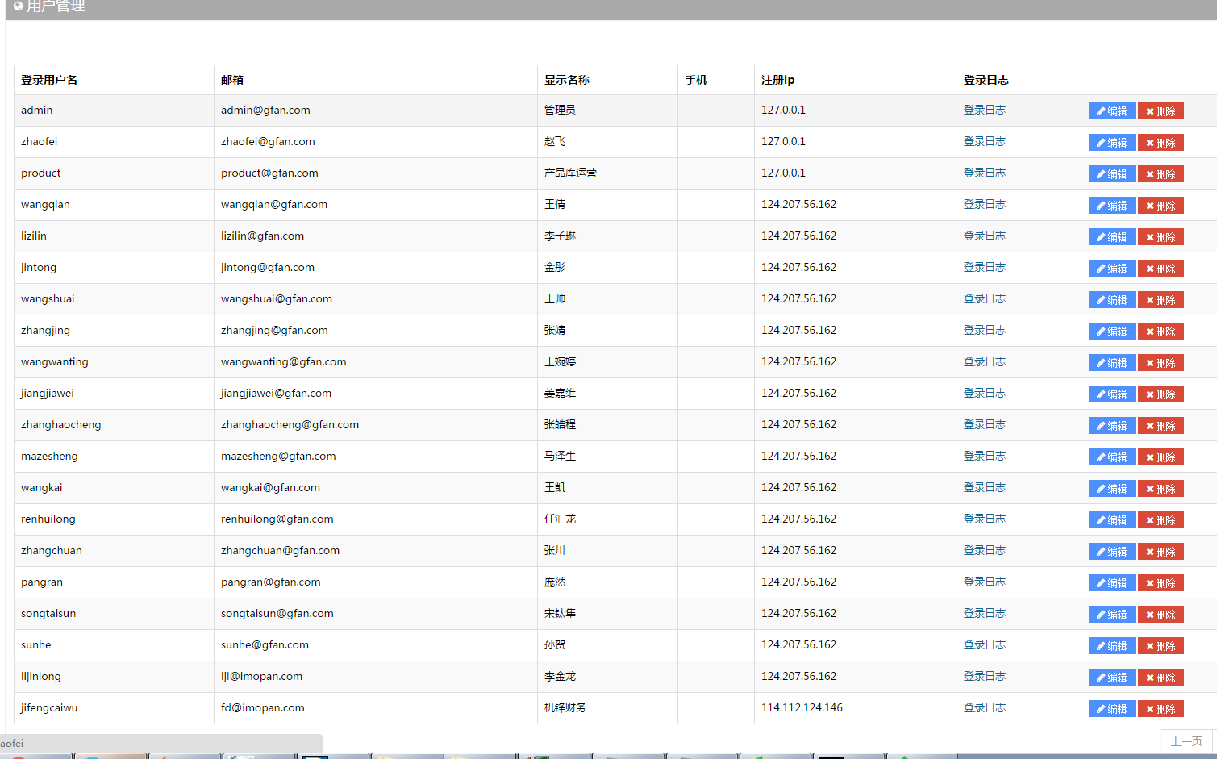This screenshot has width=1217, height=759.
Task: Delete the lijinlong user
Action: tap(1161, 678)
